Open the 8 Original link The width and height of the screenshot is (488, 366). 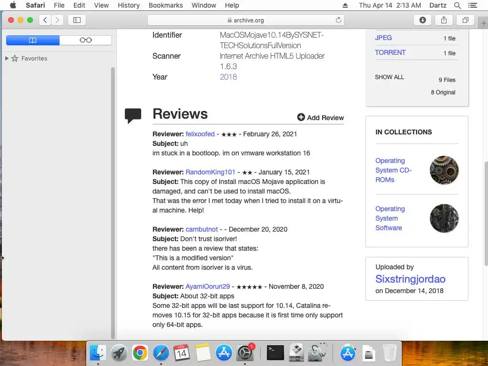tap(443, 92)
